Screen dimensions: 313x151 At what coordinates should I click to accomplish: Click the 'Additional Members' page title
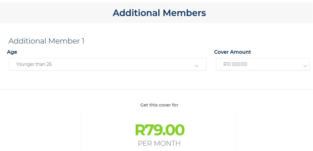[x=159, y=13]
